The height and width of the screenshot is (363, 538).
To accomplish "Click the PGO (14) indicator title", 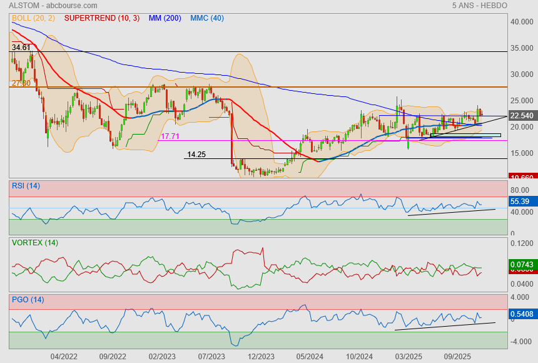I will click(28, 300).
